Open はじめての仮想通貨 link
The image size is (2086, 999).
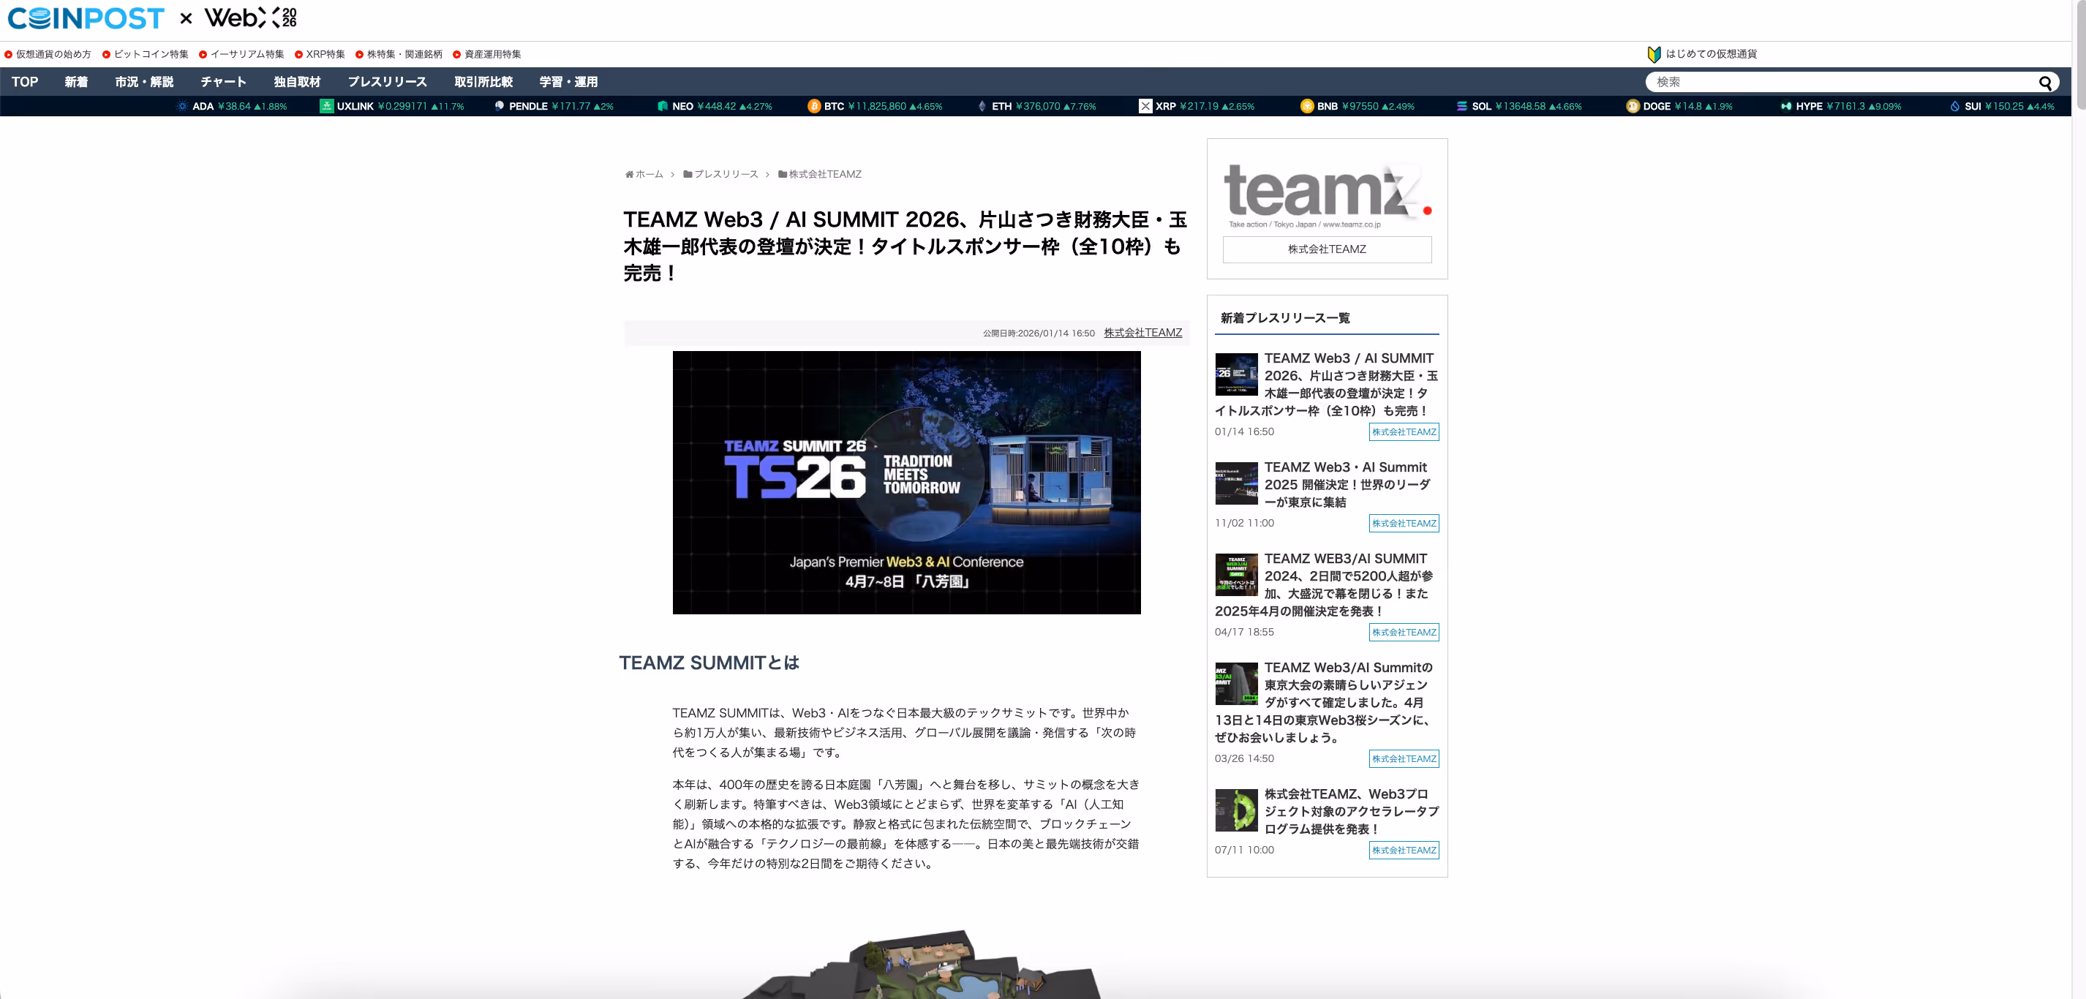point(1711,54)
